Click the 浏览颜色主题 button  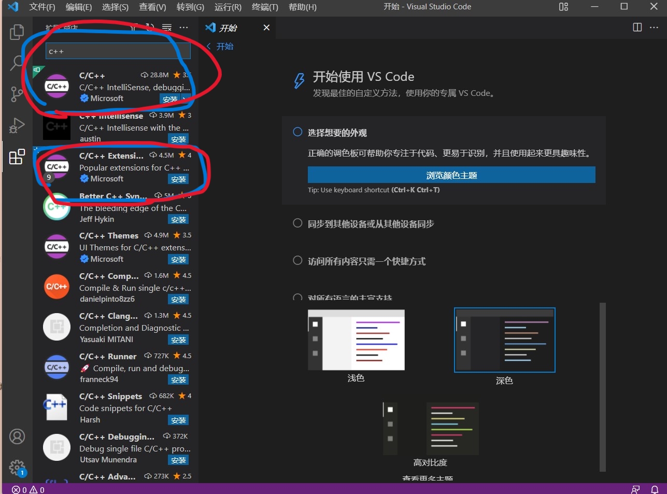(x=451, y=175)
